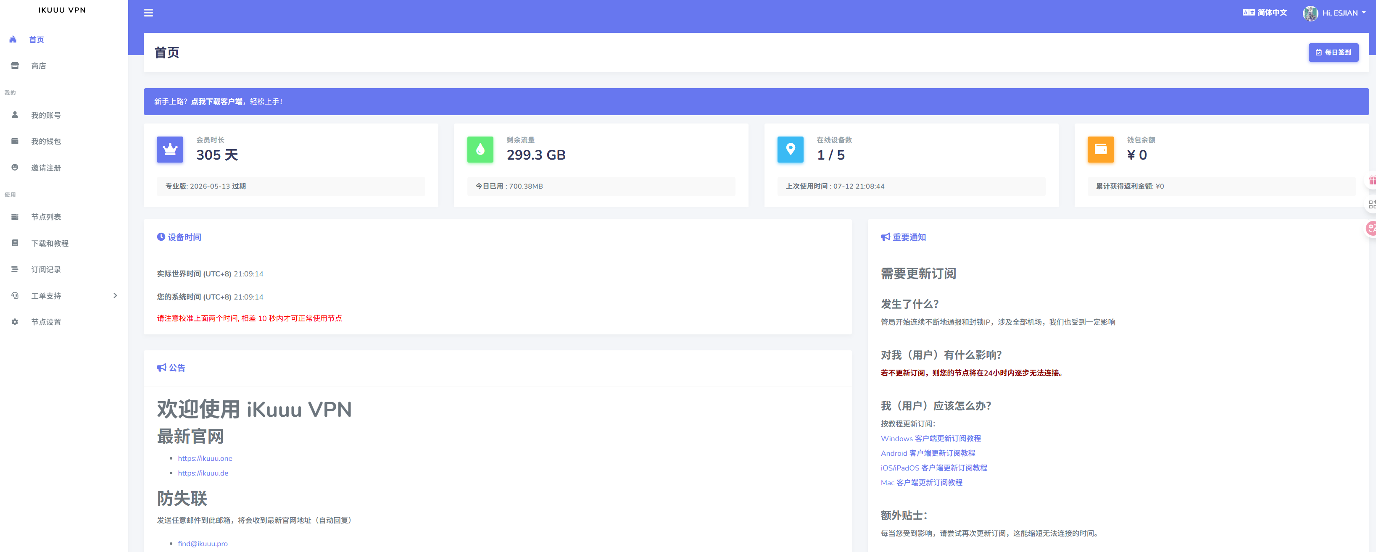This screenshot has height=552, width=1376.
Task: Open Android 客户端更新订阅教程 link
Action: [928, 453]
